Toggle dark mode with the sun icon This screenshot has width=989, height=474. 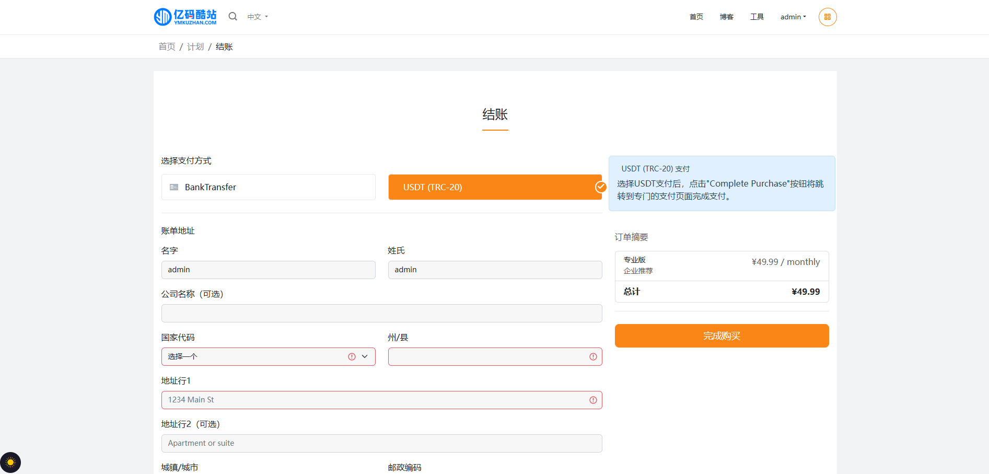10,462
